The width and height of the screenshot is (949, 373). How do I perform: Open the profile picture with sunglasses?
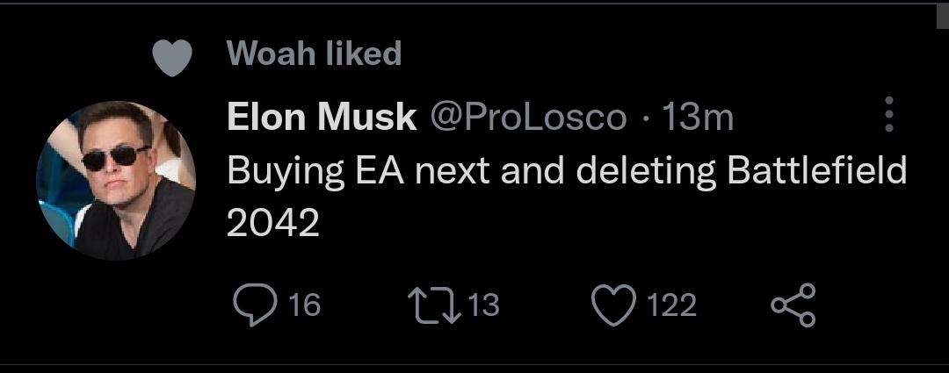pos(115,181)
